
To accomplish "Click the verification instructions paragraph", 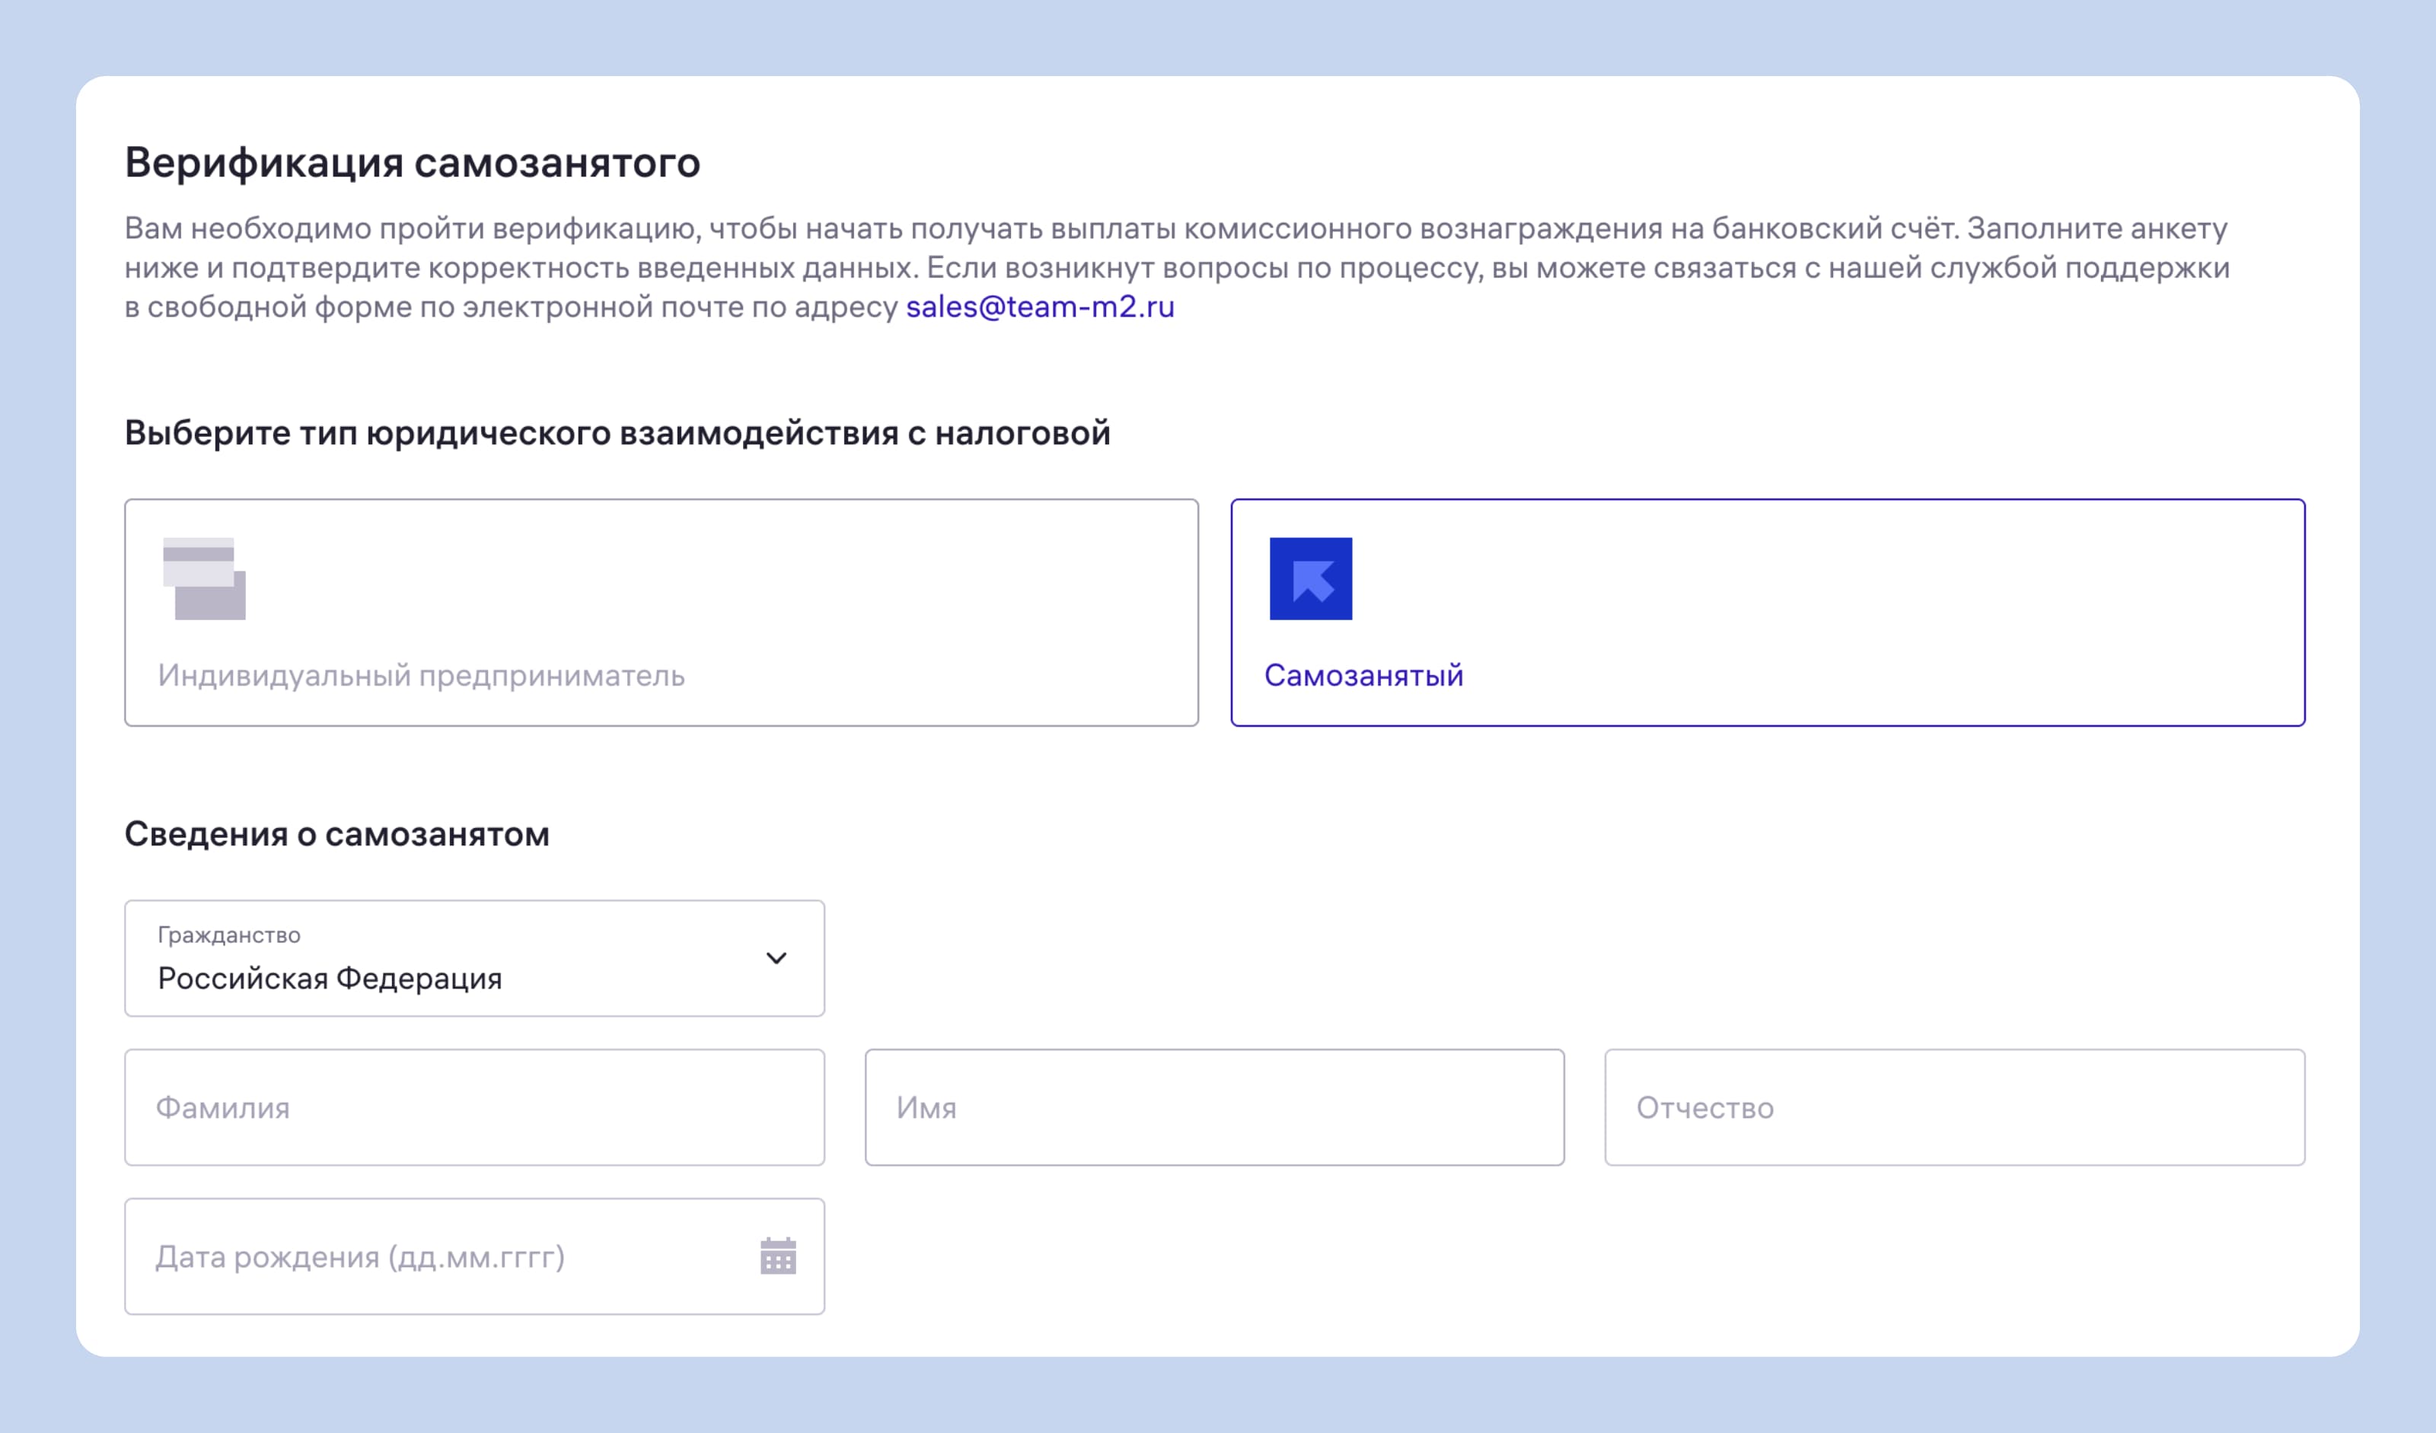I will (1178, 268).
